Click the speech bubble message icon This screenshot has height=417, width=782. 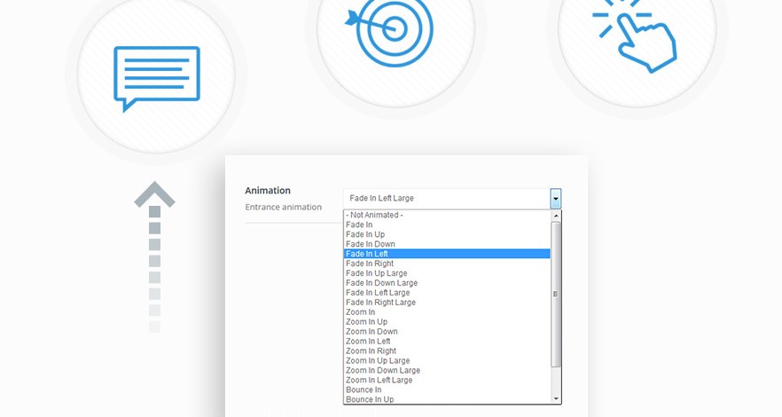pos(157,79)
